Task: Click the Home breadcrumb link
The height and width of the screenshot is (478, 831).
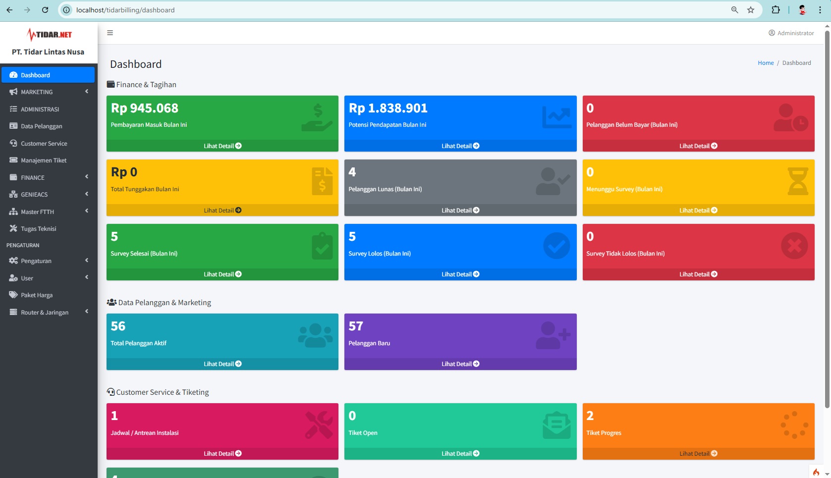Action: pos(766,63)
